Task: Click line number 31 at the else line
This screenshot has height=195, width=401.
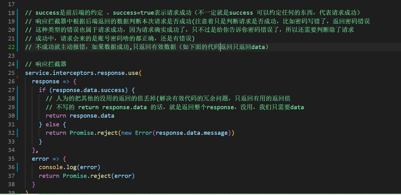Action: (x=11, y=124)
